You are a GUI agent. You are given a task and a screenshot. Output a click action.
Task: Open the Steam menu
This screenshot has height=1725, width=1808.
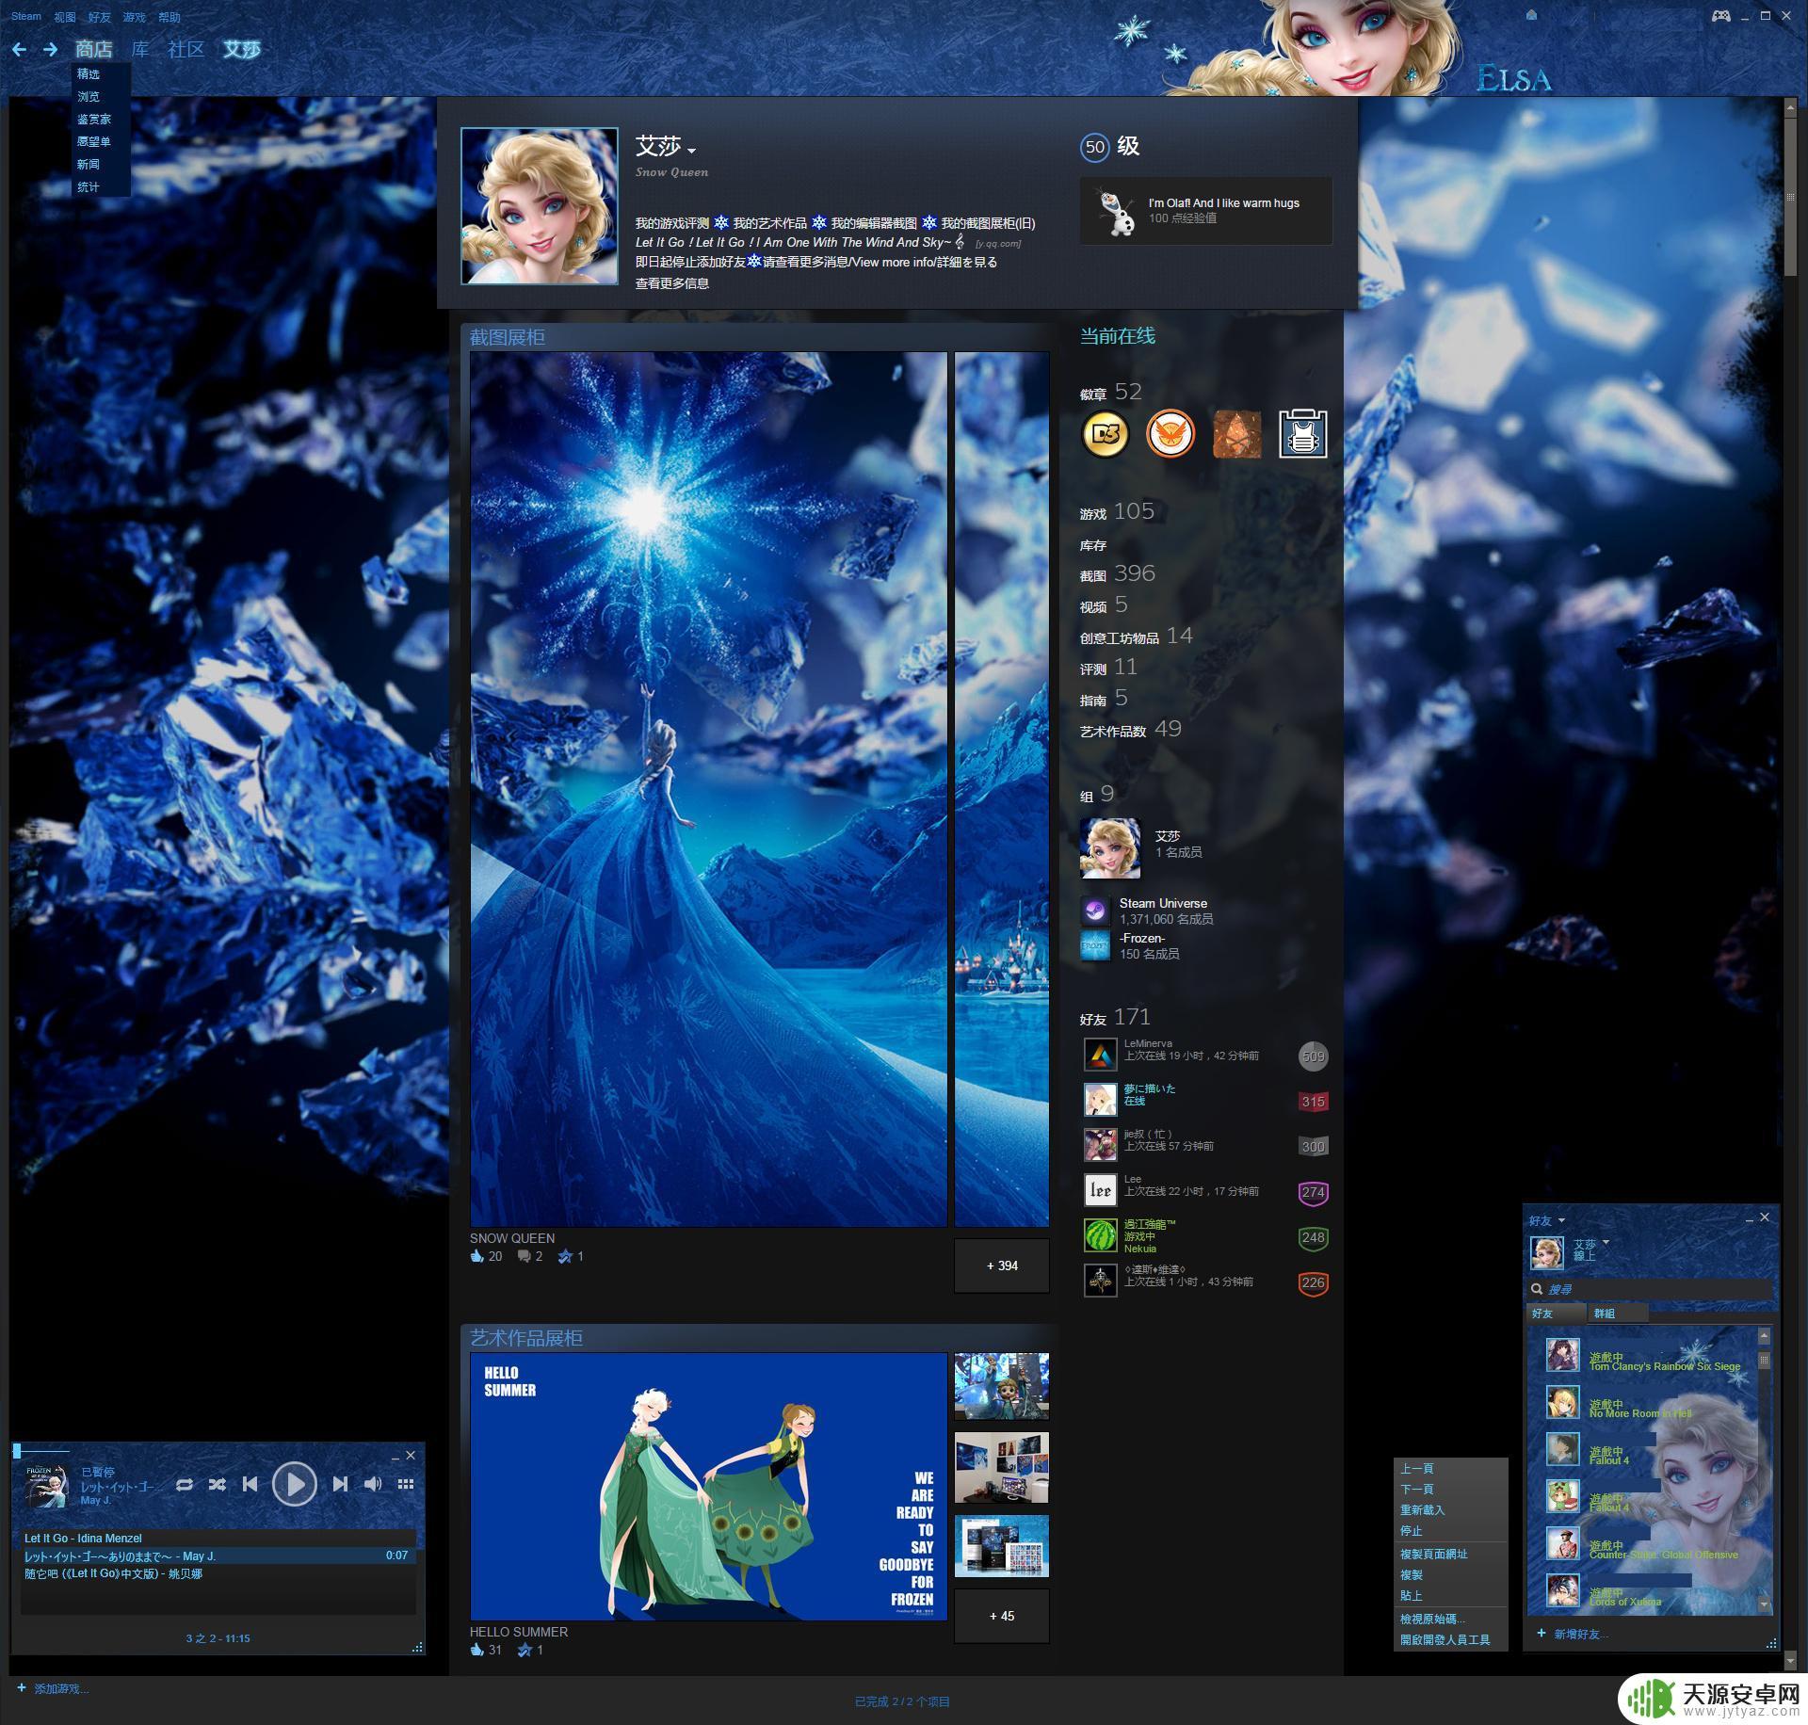coord(26,16)
